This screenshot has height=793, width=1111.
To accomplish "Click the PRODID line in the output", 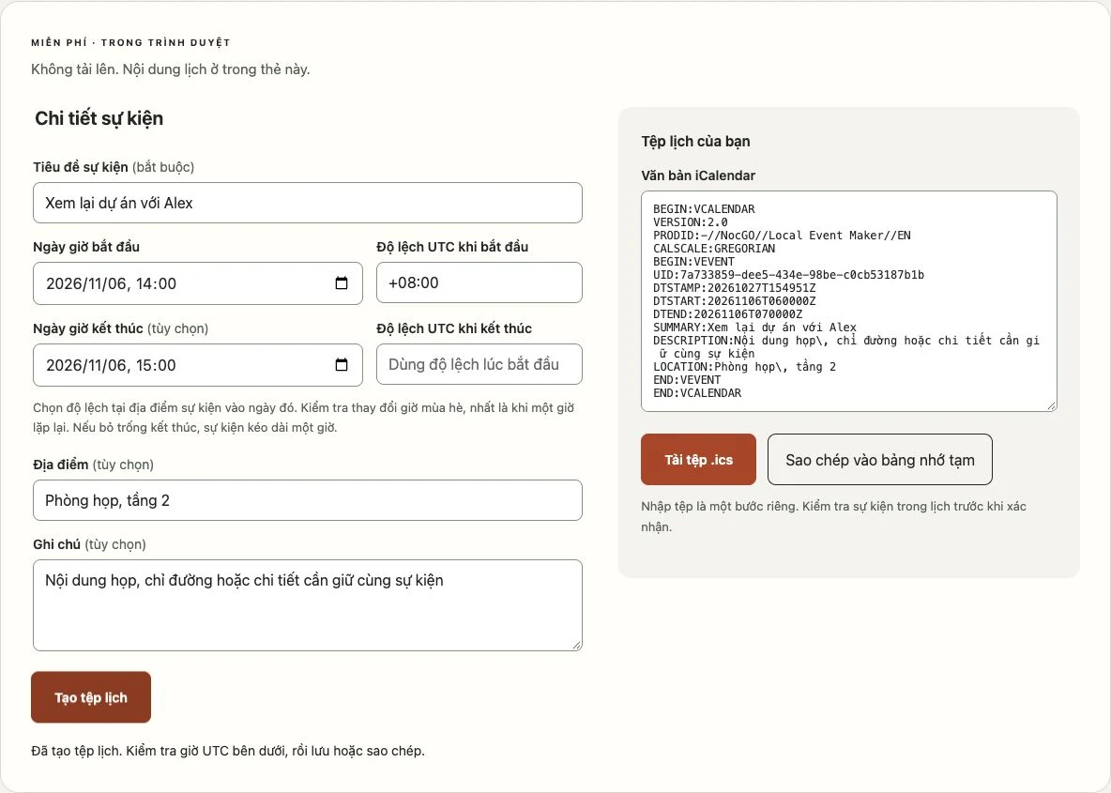I will point(782,236).
